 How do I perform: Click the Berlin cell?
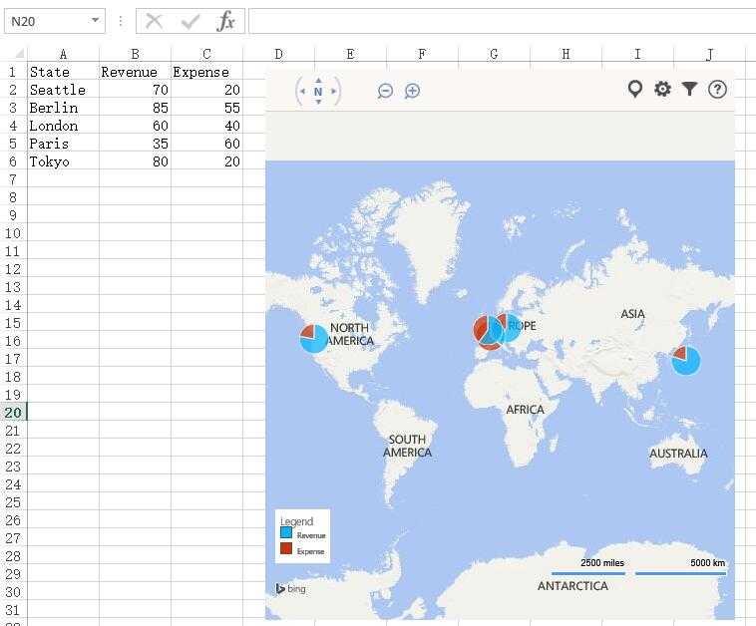click(x=63, y=108)
